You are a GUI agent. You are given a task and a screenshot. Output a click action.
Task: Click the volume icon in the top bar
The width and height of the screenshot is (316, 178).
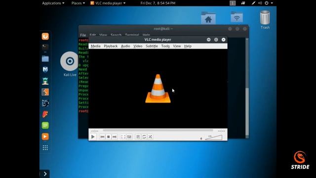[260, 3]
